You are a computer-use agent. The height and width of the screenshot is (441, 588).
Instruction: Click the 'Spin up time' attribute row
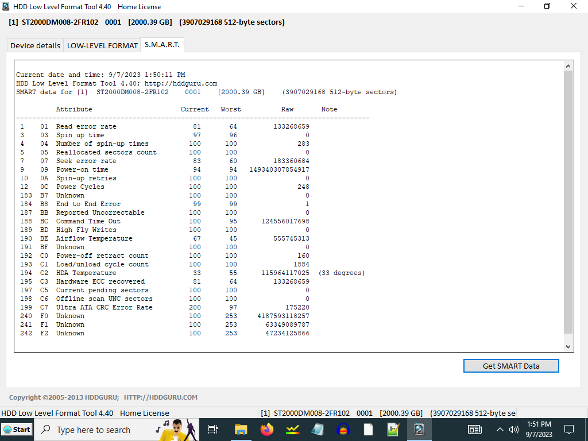(x=165, y=136)
